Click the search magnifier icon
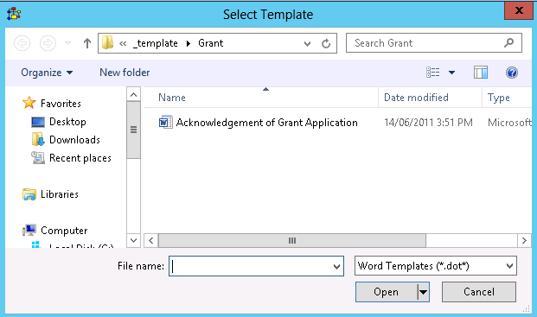This screenshot has height=317, width=537. pos(509,42)
